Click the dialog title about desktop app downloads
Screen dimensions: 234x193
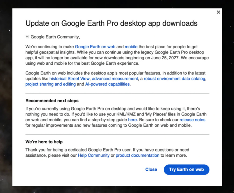[111, 23]
